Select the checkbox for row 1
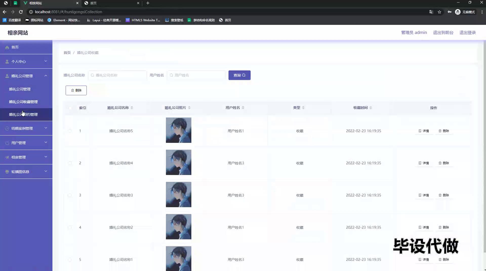Image resolution: width=486 pixels, height=271 pixels. (x=70, y=131)
